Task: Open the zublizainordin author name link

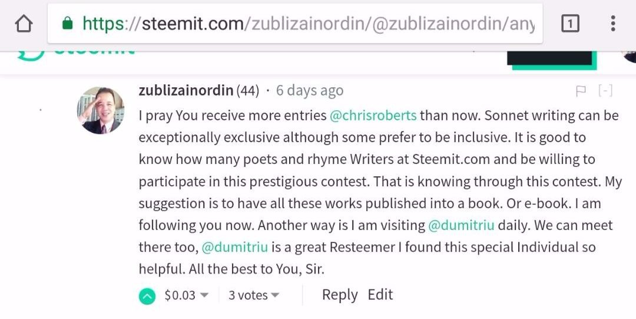Action: [186, 91]
